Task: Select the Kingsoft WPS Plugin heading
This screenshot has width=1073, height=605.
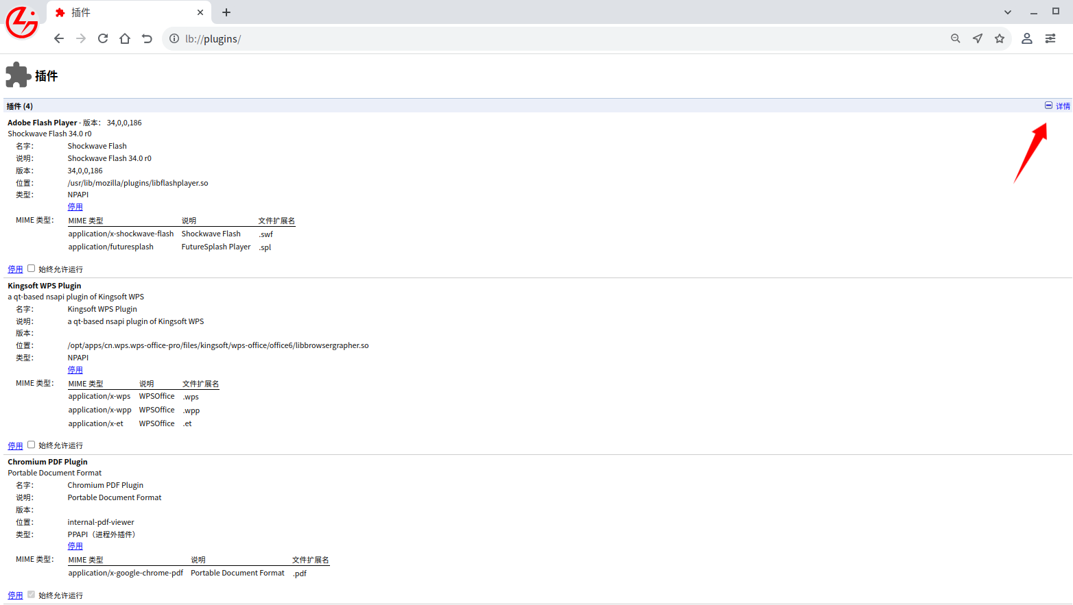Action: point(45,286)
